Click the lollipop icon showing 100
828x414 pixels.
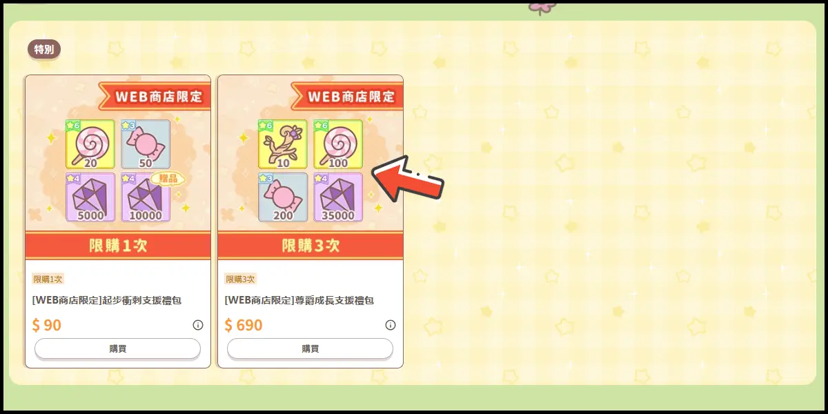click(x=338, y=144)
